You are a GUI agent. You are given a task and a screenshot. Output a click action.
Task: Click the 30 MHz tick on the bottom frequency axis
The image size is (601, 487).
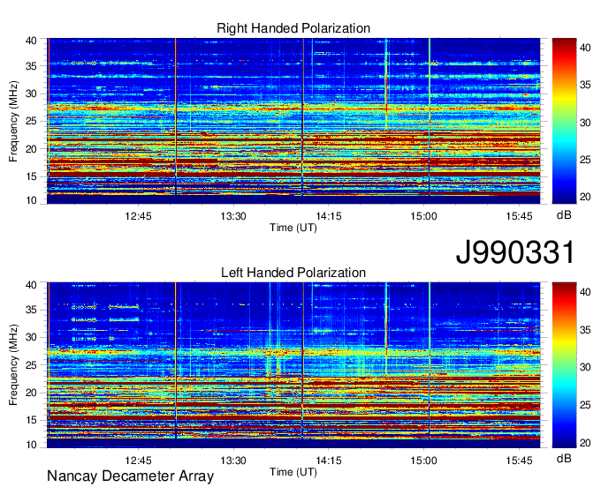pyautogui.click(x=31, y=337)
